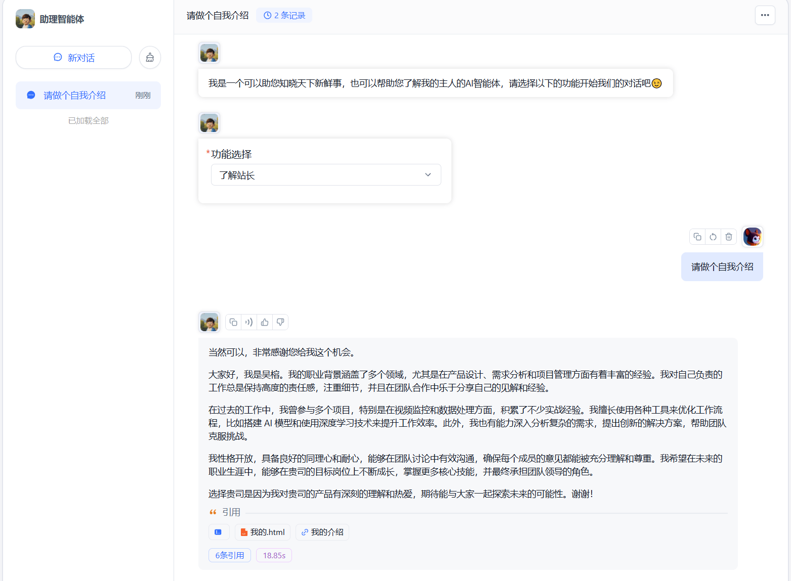The image size is (791, 581).
Task: Copy the assistant's reply
Action: click(233, 322)
